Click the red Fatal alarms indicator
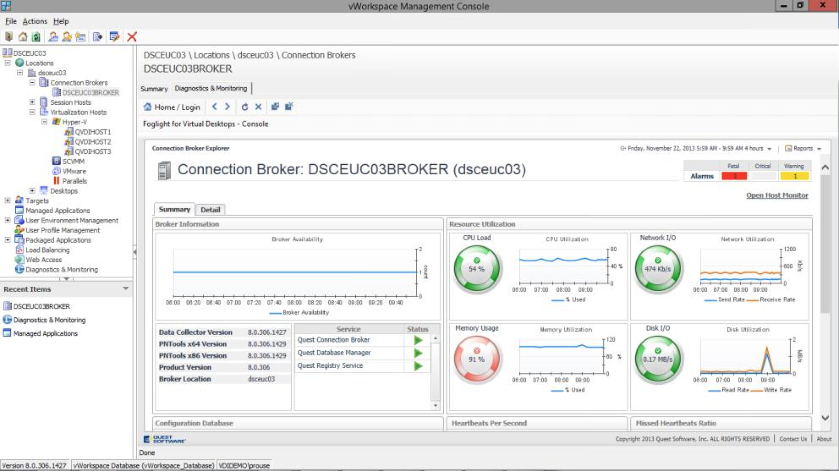 [x=734, y=176]
